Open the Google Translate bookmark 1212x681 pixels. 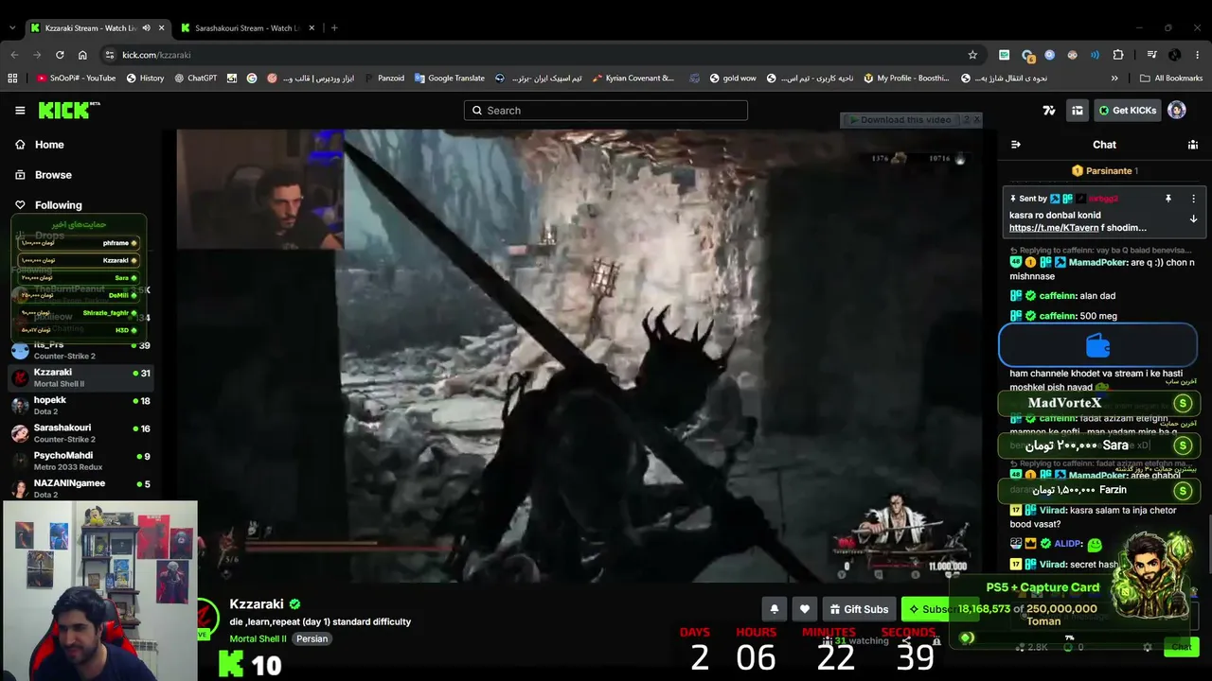[450, 79]
